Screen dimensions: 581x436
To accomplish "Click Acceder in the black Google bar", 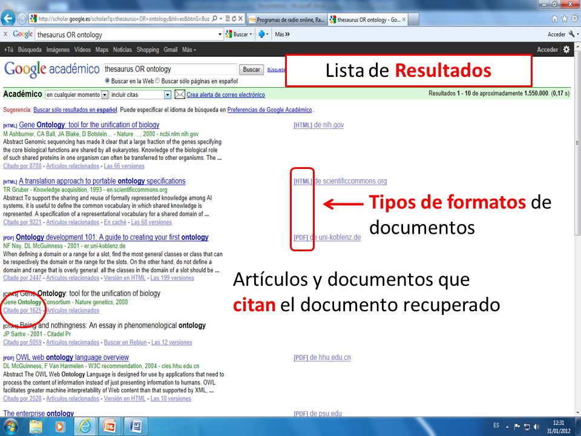I will [x=547, y=49].
